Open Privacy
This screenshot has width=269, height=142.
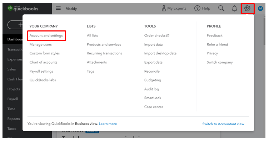click(212, 53)
